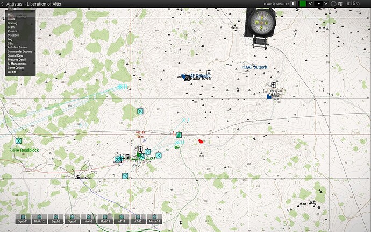Toggle the map textures layers icon

click(340, 4)
